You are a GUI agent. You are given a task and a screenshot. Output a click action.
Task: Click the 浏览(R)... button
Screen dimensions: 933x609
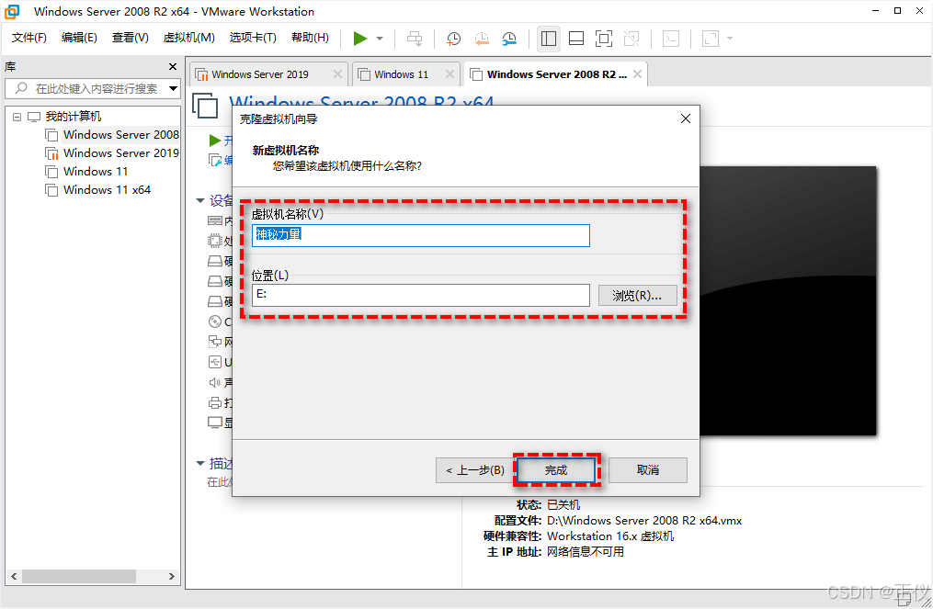[637, 296]
